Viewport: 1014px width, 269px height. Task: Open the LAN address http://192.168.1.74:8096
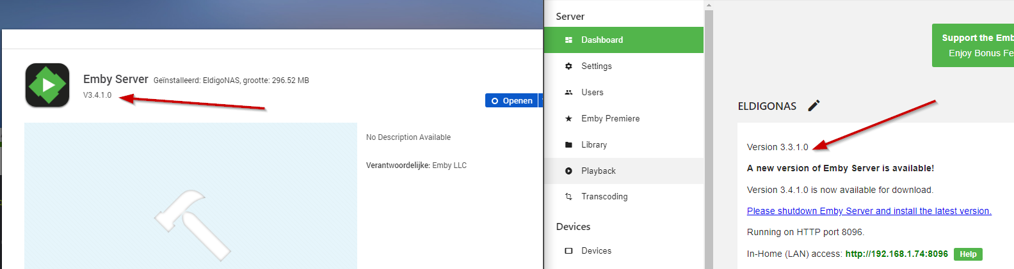(x=896, y=254)
